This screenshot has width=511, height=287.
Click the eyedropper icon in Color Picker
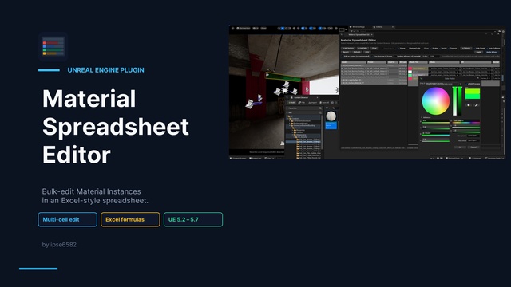tap(476, 105)
